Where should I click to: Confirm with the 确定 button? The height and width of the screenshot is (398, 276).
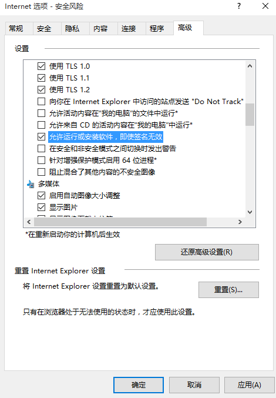point(139,385)
